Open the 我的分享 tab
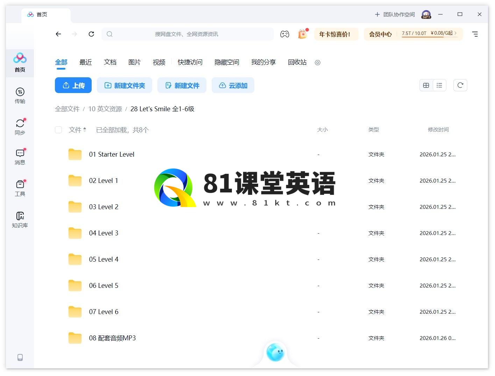Viewport: 495px width, 376px height. (263, 62)
